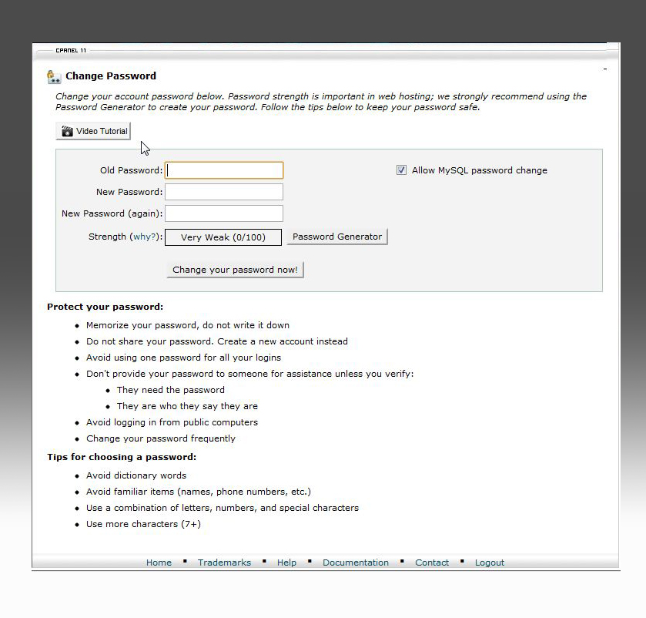646x618 pixels.
Task: Click 'Avoid using one password for all your logins'
Action: pyautogui.click(x=183, y=358)
